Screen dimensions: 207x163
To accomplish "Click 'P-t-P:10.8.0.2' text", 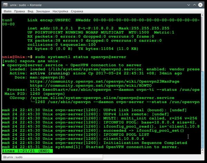I will (96, 28).
